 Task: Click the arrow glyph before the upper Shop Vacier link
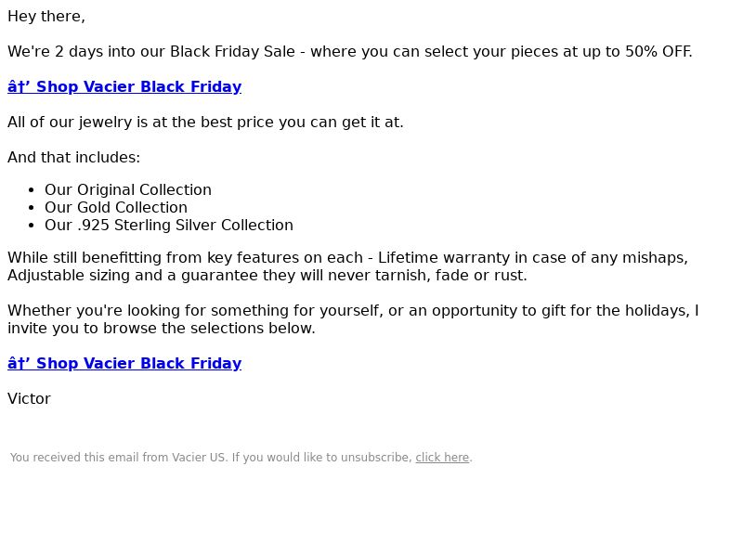19,86
